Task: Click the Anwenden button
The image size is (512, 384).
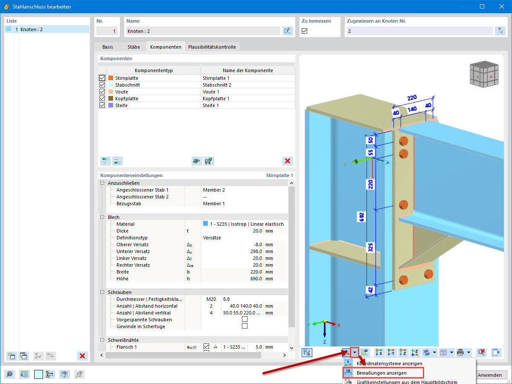Action: (490, 375)
